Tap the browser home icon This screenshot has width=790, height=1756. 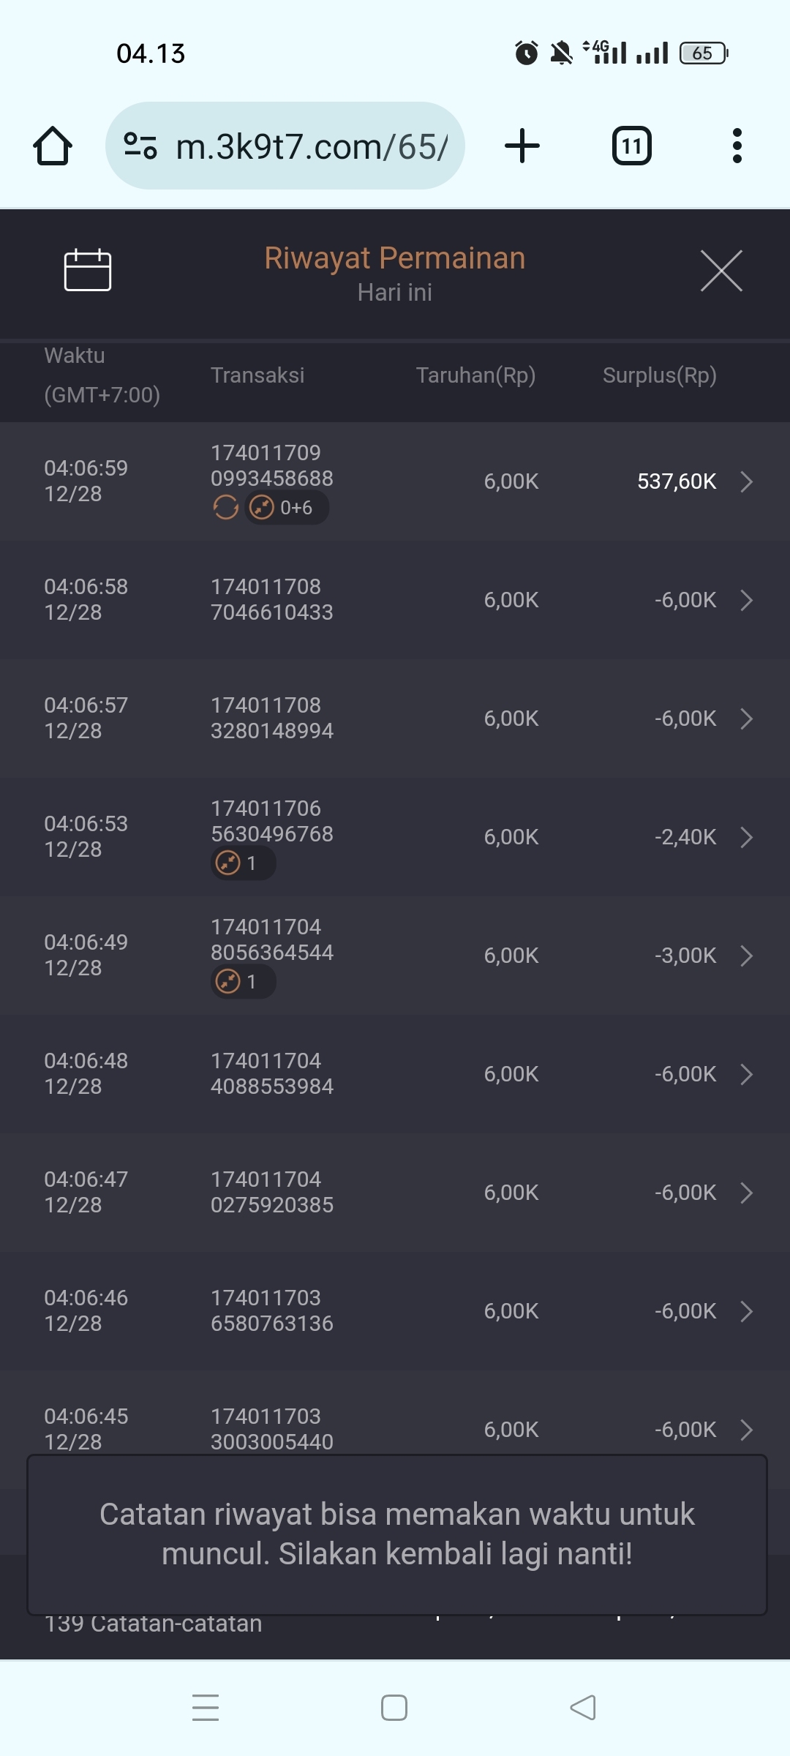click(53, 146)
